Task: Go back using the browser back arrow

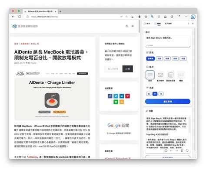Action: [13, 17]
